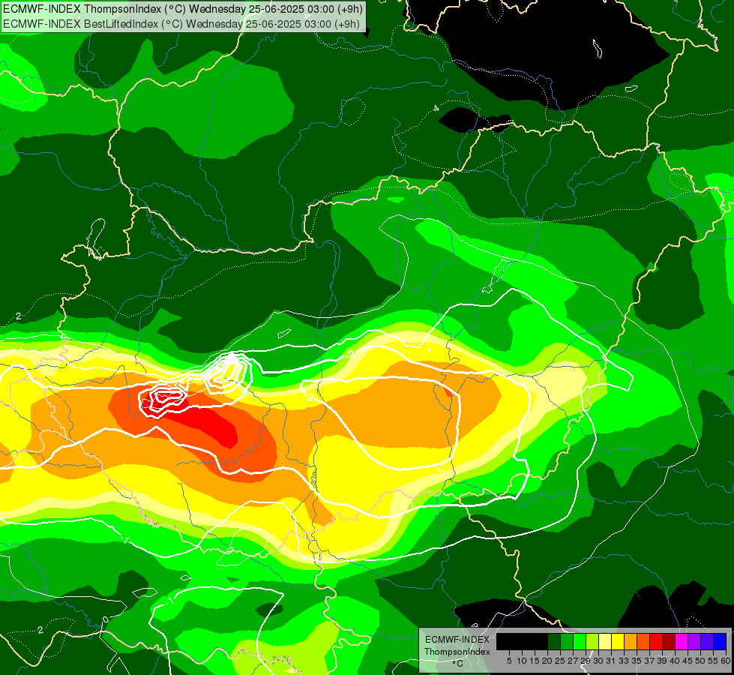Click the -3 lifted index contour label
The width and height of the screenshot is (734, 675).
(309, 397)
